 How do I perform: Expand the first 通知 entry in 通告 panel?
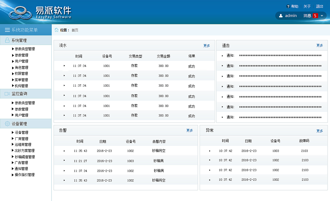pos(222,56)
